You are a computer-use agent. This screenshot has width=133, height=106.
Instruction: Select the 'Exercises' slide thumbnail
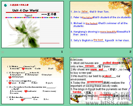tap(101, 81)
